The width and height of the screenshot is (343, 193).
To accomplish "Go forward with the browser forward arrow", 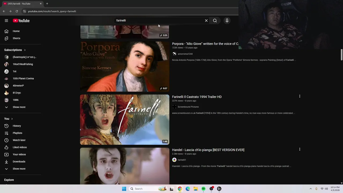I will point(10,11).
